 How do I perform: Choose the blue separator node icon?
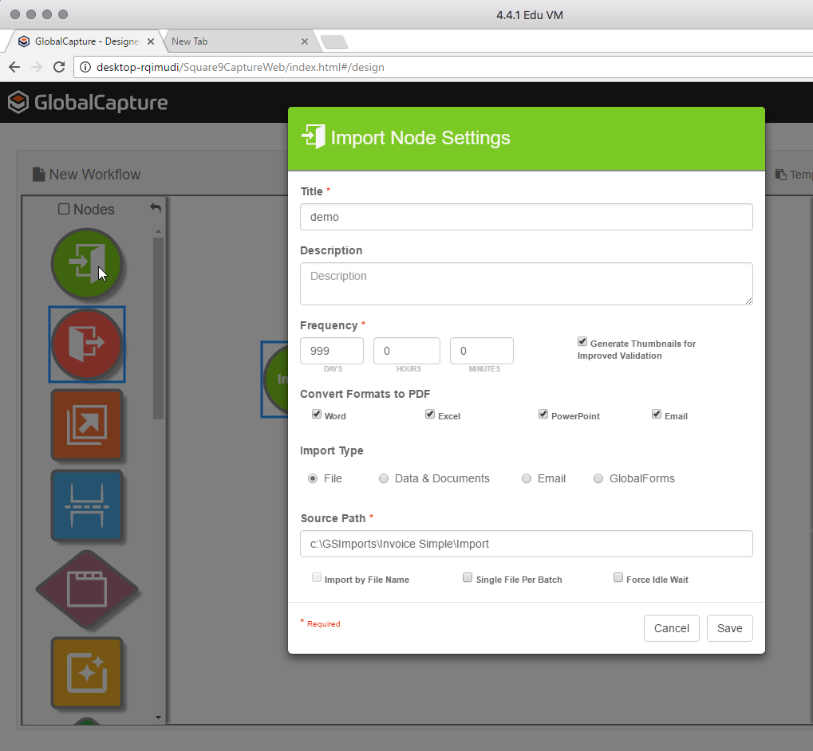click(86, 506)
